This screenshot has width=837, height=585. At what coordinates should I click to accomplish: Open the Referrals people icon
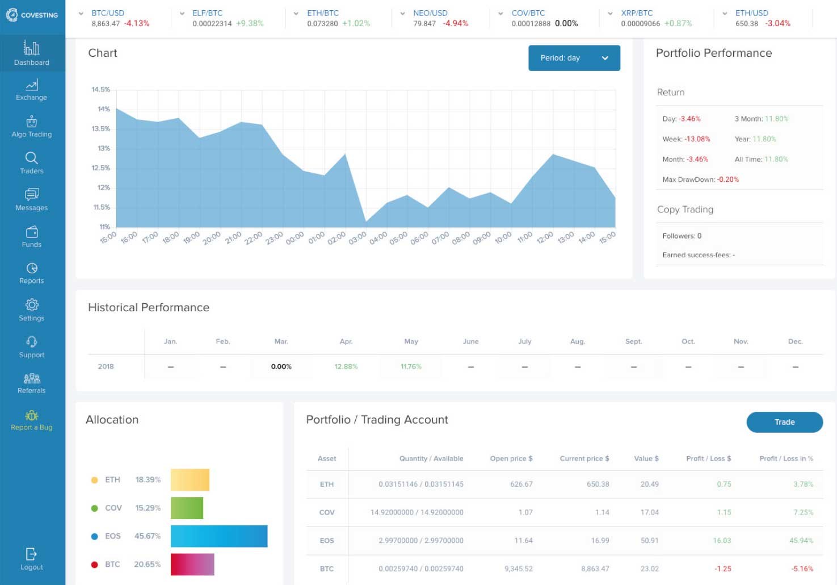32,378
